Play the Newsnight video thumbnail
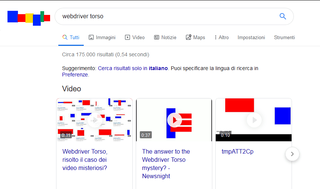The image size is (320, 189). tap(174, 120)
